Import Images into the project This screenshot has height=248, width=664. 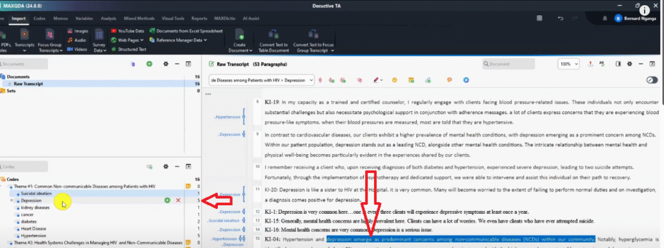78,31
